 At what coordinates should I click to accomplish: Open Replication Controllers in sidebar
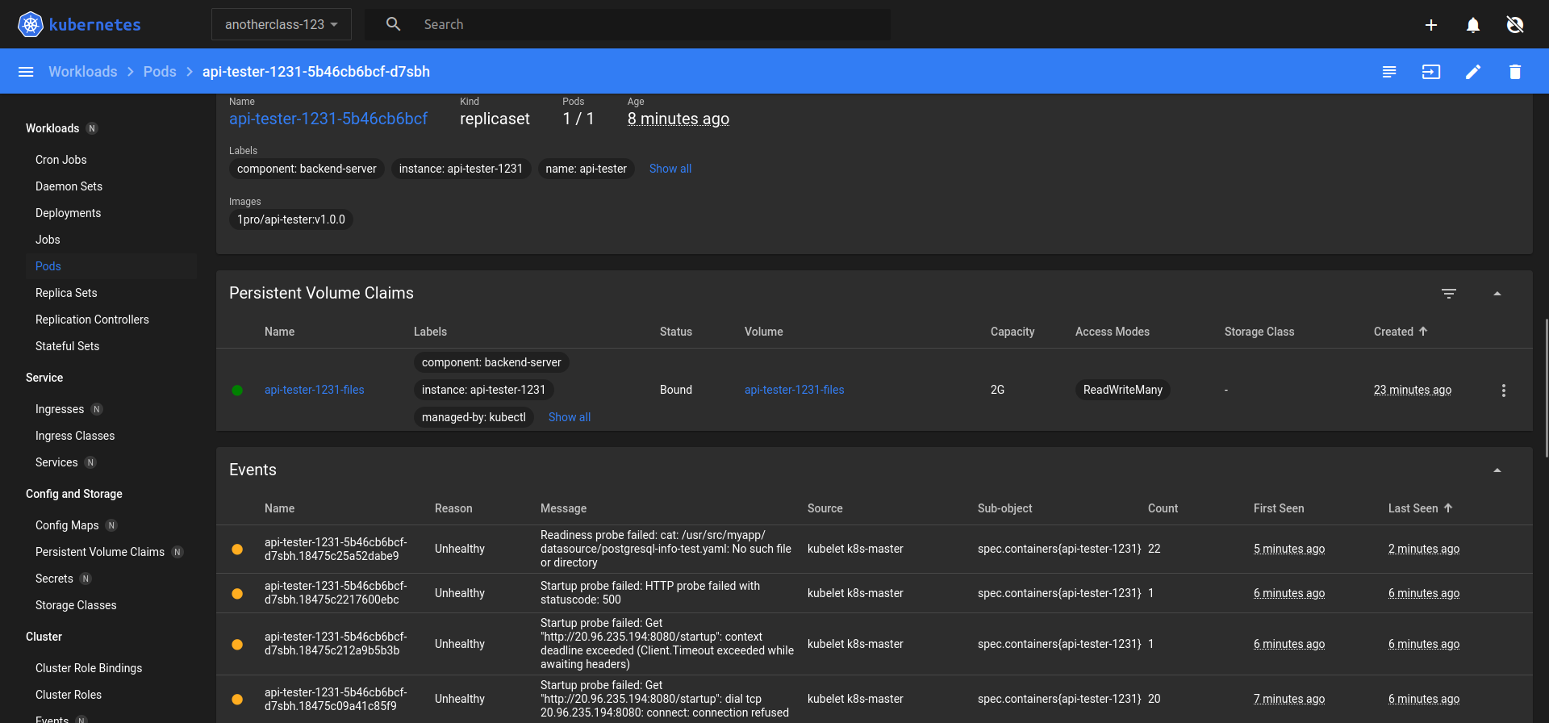tap(92, 320)
